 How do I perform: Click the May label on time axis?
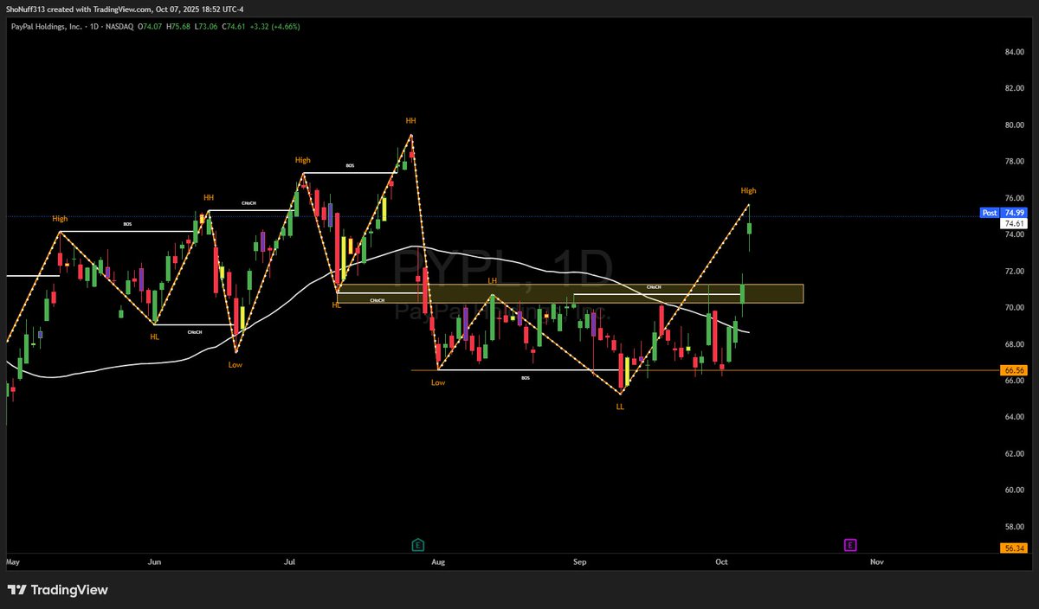(x=12, y=561)
